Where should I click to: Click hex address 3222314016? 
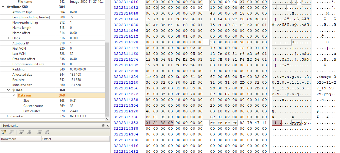point(126,2)
